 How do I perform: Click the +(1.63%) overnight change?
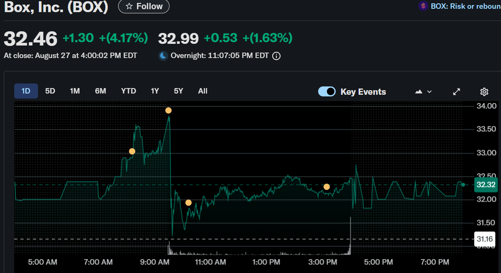[268, 38]
